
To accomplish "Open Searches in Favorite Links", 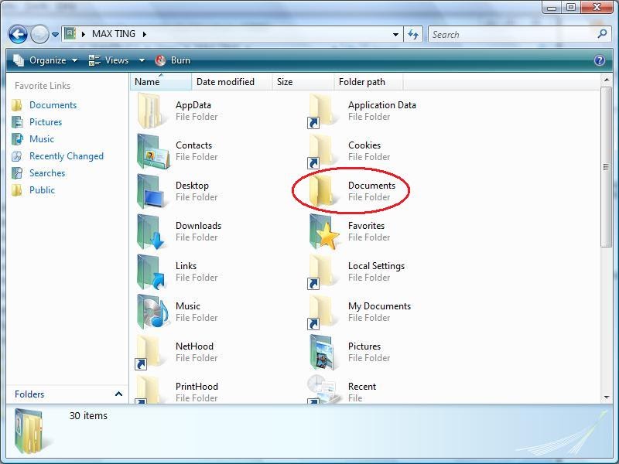I will (47, 173).
